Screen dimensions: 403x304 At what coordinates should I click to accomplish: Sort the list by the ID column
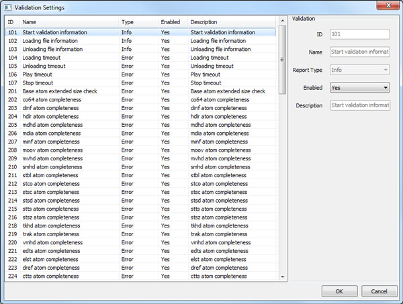pos(12,22)
